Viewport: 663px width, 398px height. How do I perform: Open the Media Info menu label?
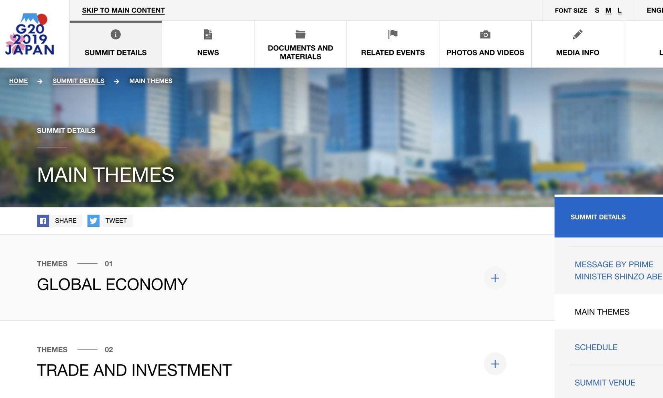tap(578, 53)
